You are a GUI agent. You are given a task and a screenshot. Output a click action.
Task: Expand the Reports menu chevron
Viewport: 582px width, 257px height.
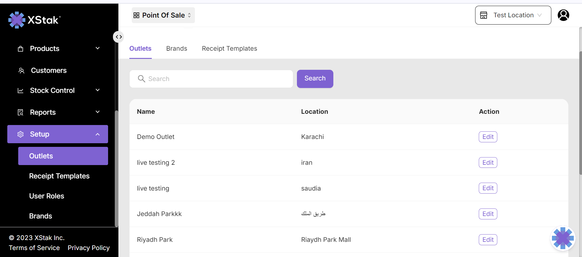coord(97,112)
